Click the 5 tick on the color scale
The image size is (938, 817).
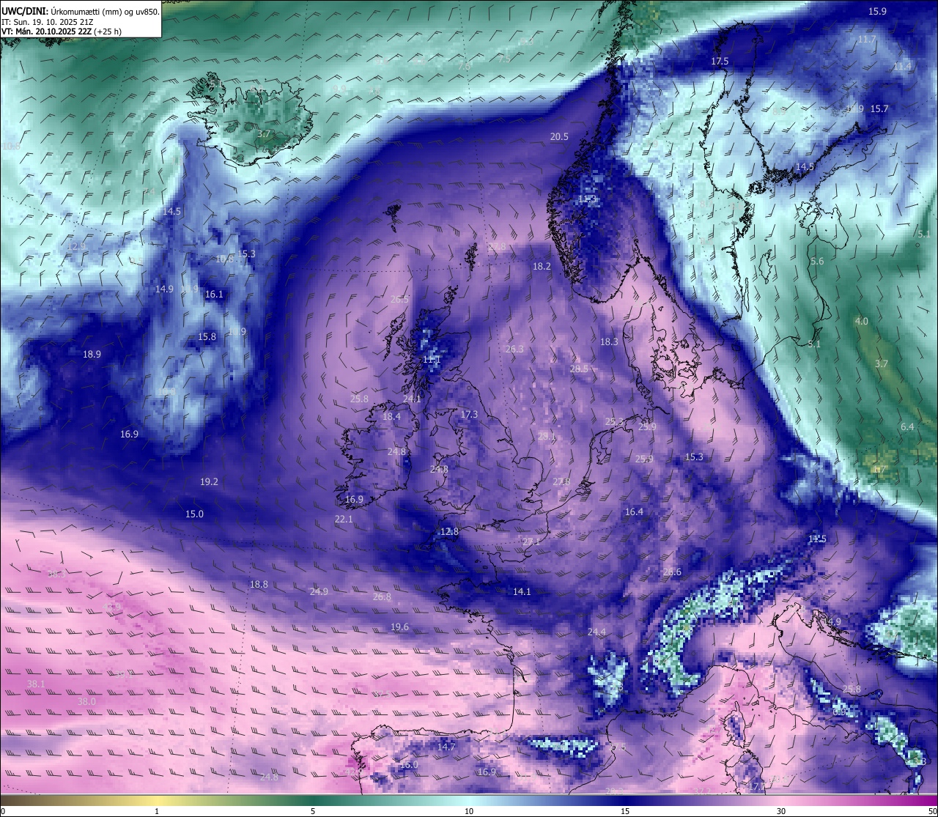[x=313, y=811]
